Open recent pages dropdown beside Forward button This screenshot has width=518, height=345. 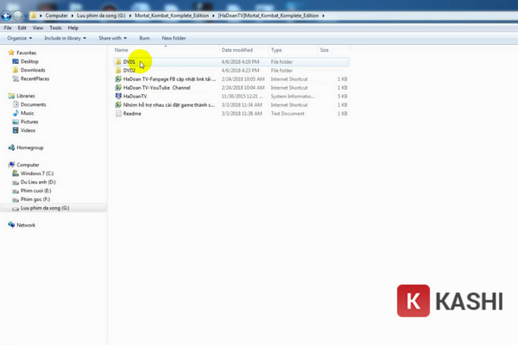[x=26, y=16]
